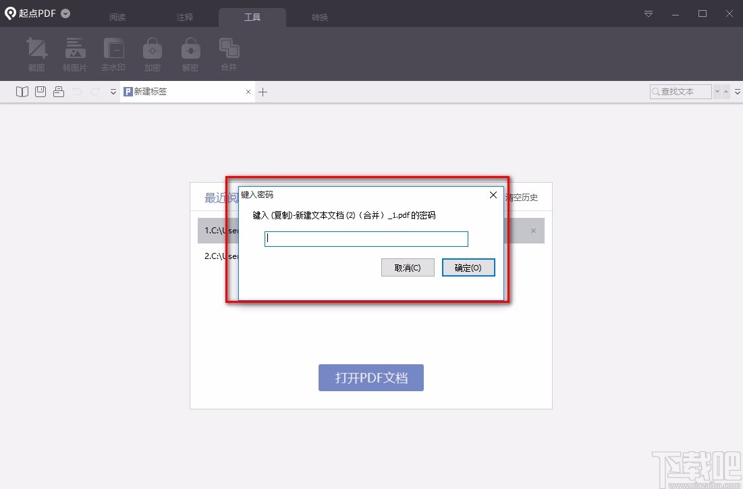Viewport: 743px width, 489px height.
Task: Cancel the password dialog via 取消(C)
Action: [x=408, y=267]
